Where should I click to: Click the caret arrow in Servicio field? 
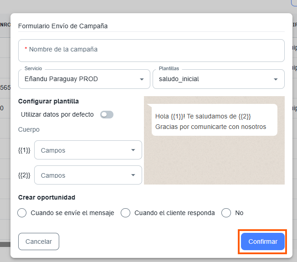click(x=141, y=79)
